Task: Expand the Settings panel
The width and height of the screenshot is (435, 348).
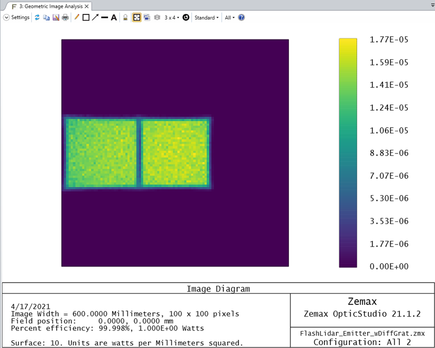Action: pos(15,17)
